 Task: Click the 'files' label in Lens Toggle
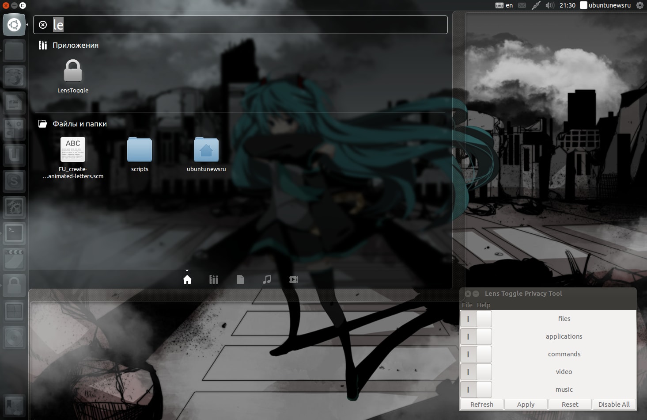pyautogui.click(x=564, y=319)
